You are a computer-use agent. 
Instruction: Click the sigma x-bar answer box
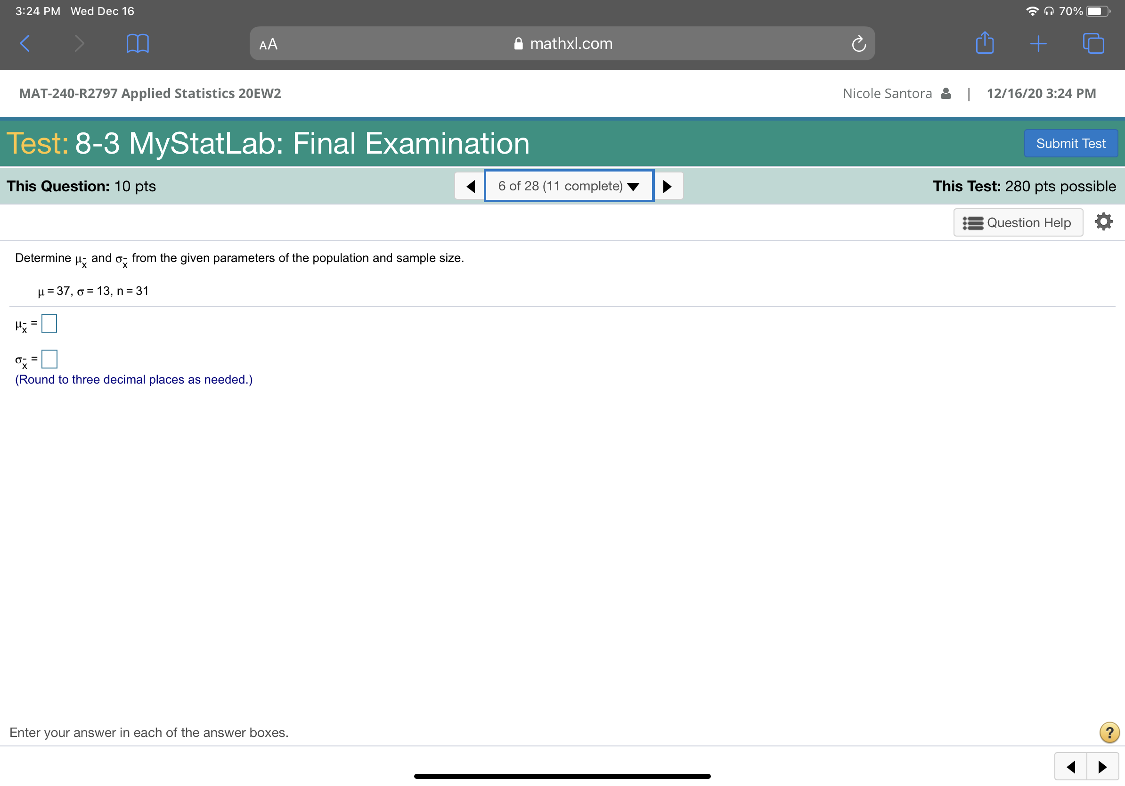click(x=49, y=358)
